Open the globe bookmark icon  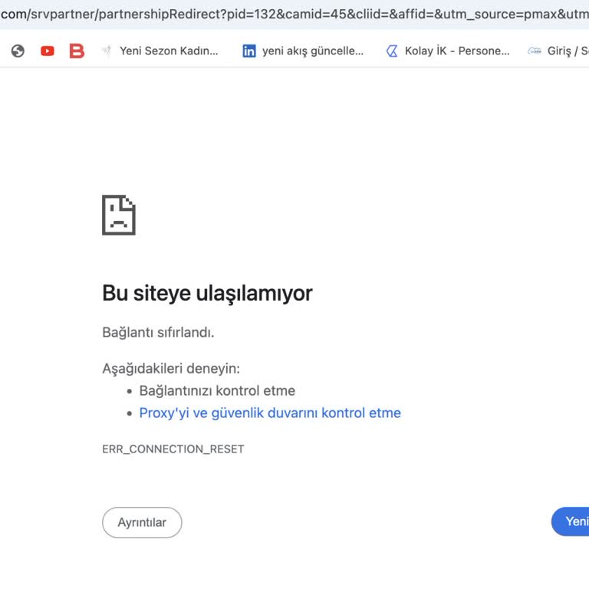(x=18, y=51)
